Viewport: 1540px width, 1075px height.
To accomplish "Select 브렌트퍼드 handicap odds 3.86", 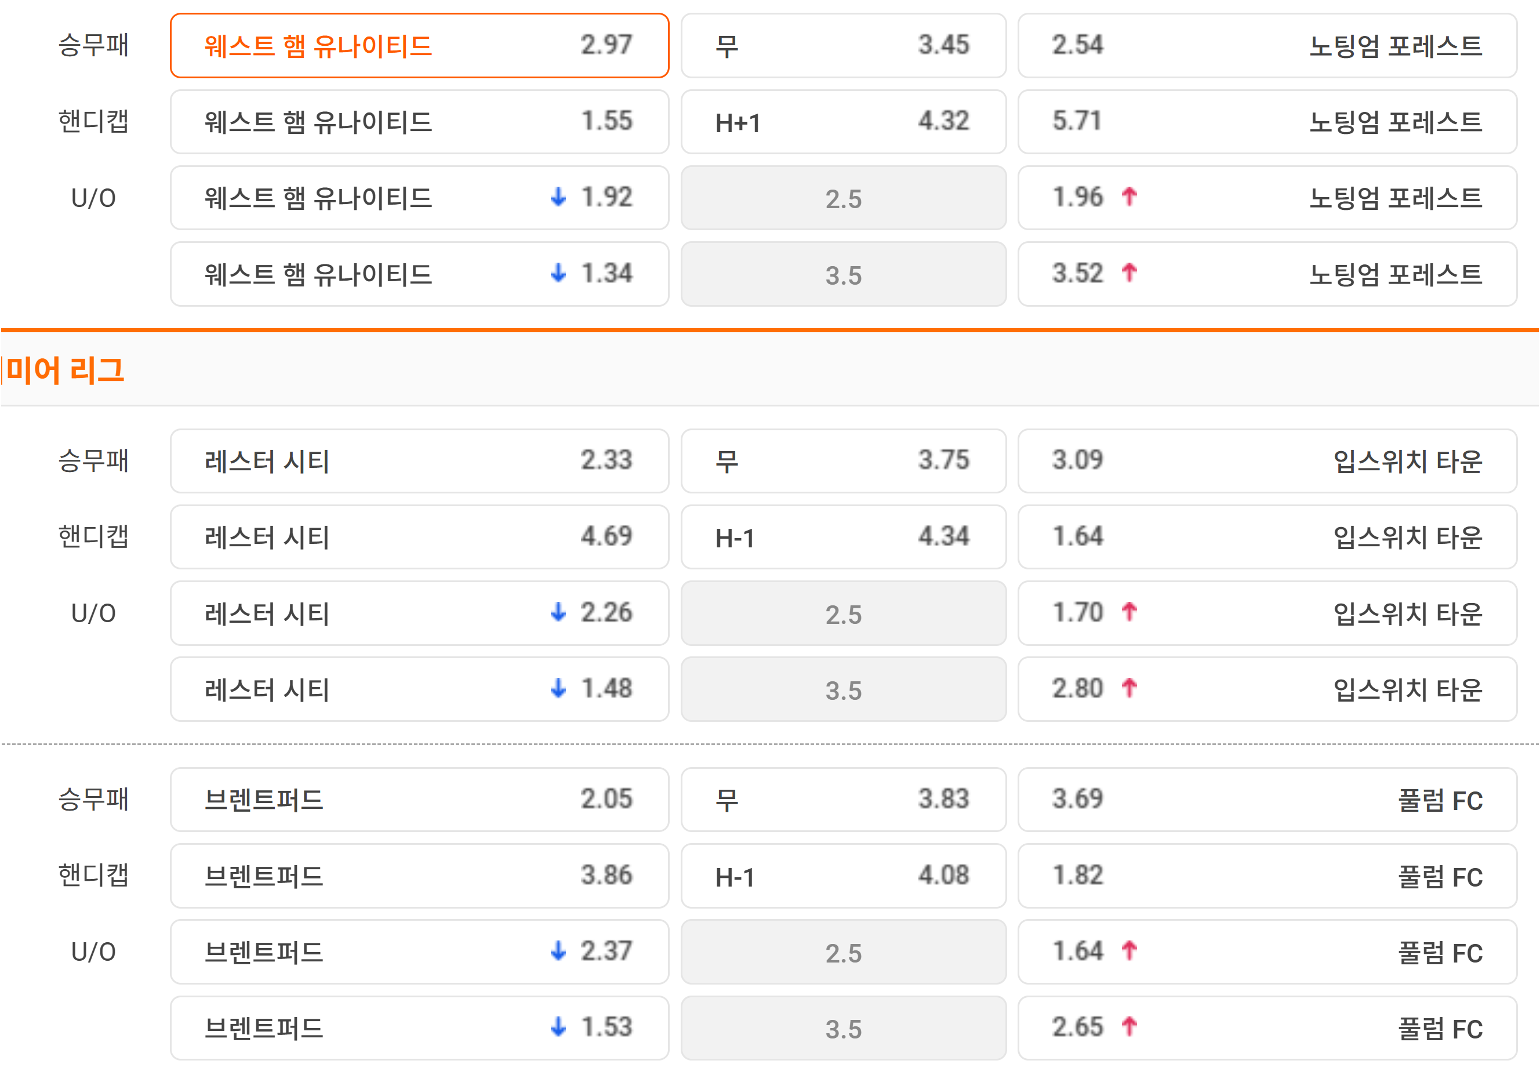I will pyautogui.click(x=419, y=876).
